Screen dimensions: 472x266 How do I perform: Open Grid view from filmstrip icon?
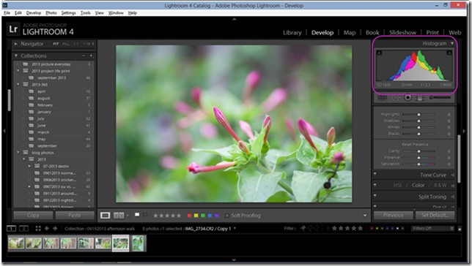click(38, 229)
